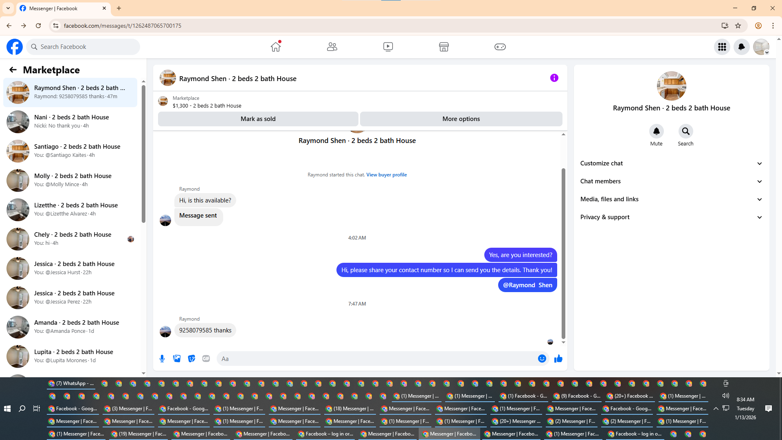Open the Marketplace icon in the top navigation
Image resolution: width=782 pixels, height=440 pixels.
pyautogui.click(x=444, y=47)
